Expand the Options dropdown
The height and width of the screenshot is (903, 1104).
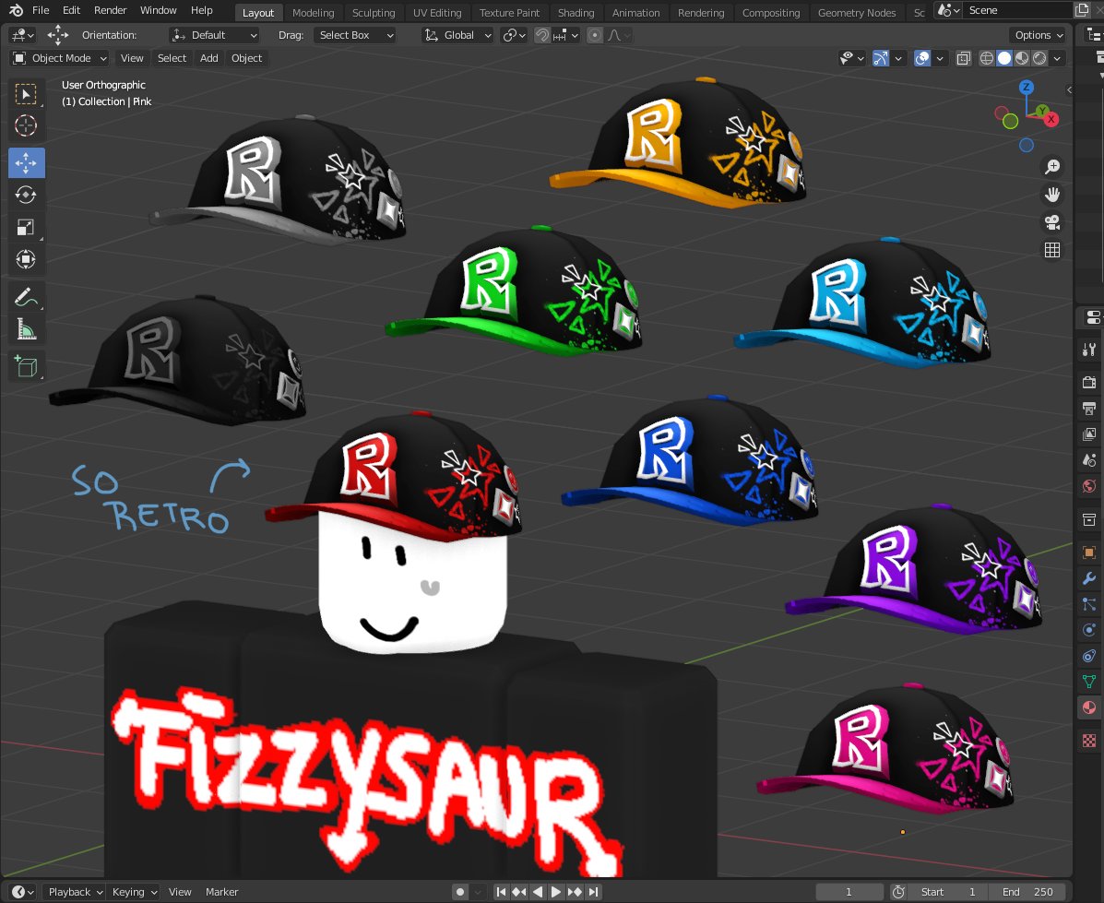coord(1039,35)
